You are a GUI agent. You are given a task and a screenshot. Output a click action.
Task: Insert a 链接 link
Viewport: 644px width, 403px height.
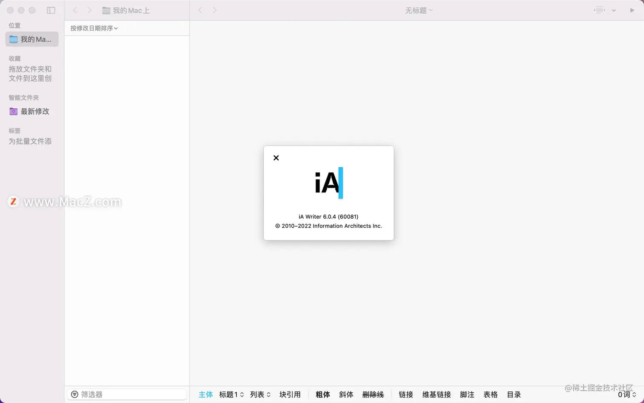(406, 394)
